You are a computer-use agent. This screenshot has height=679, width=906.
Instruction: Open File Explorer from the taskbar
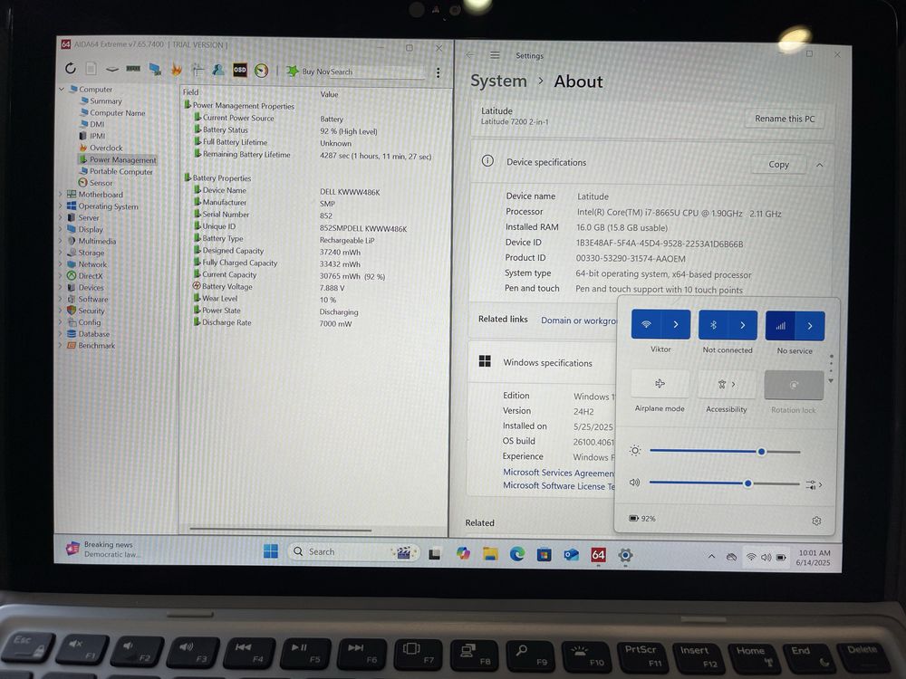(490, 554)
